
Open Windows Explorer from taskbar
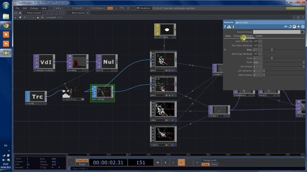[6, 16]
